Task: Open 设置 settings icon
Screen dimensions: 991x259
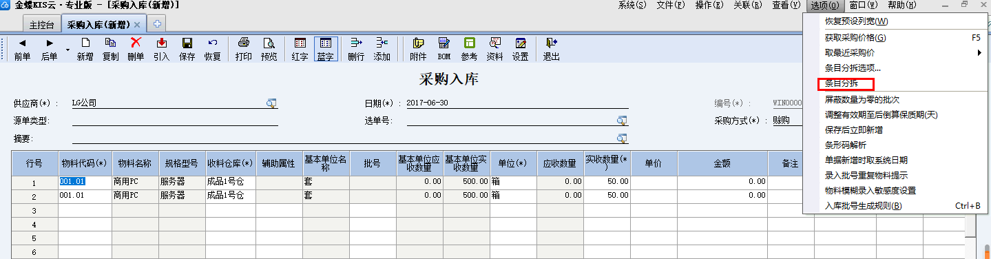Action: [520, 50]
